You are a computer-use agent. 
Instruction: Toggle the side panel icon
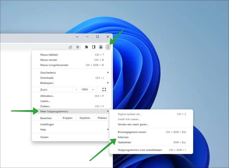point(94,47)
